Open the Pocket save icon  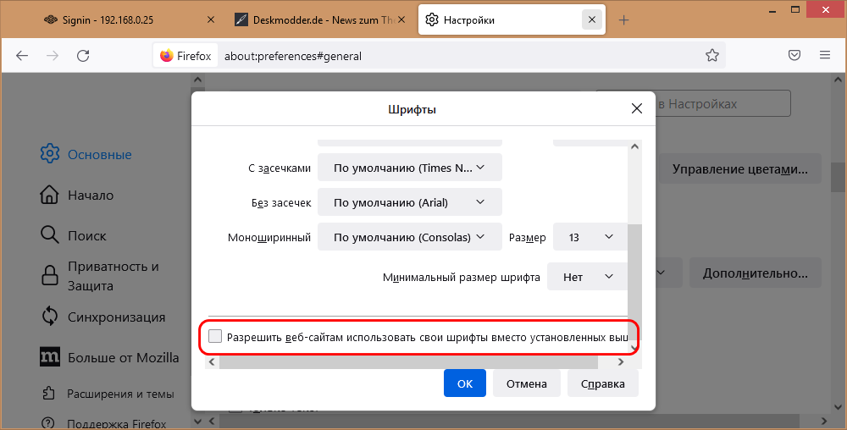(x=794, y=56)
